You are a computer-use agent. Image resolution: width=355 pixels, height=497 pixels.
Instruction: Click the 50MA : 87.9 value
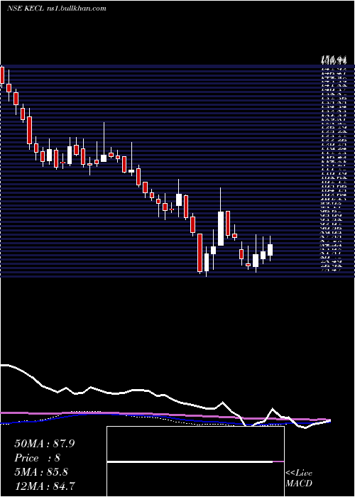click(x=45, y=444)
